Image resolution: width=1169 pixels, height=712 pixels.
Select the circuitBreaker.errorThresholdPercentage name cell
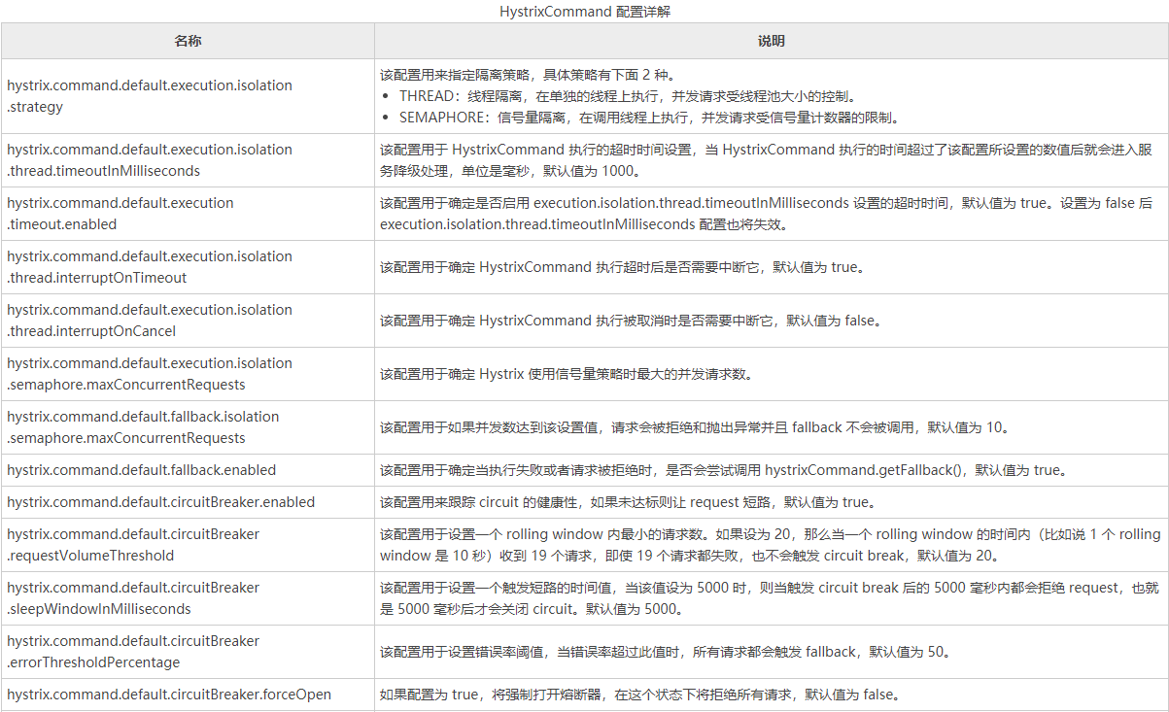click(188, 652)
